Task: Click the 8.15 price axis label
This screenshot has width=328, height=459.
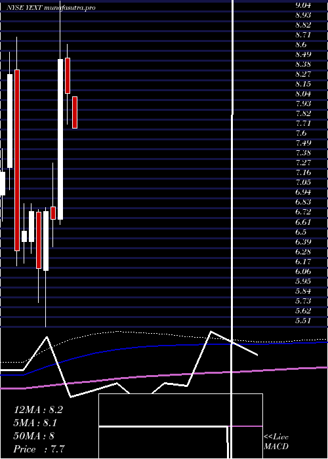Action: [303, 84]
